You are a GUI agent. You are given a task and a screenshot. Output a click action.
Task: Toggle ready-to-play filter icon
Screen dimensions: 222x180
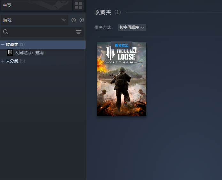point(82,20)
